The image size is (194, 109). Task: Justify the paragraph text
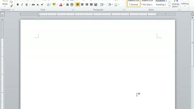(x=91, y=5)
